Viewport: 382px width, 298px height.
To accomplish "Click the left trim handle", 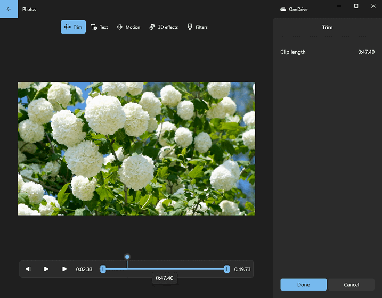I will tap(103, 269).
